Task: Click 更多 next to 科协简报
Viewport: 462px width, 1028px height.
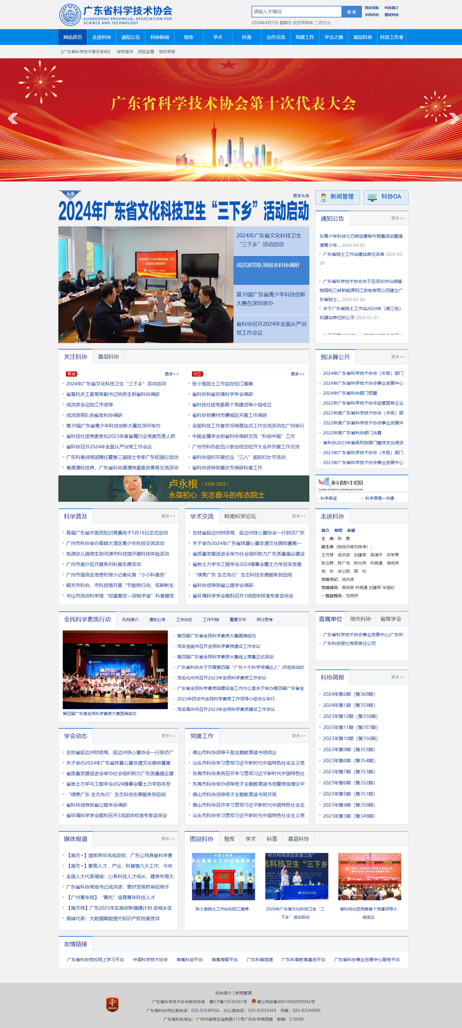Action: pyautogui.click(x=398, y=677)
